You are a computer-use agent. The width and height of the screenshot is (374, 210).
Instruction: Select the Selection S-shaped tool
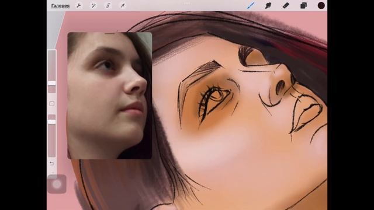point(108,5)
